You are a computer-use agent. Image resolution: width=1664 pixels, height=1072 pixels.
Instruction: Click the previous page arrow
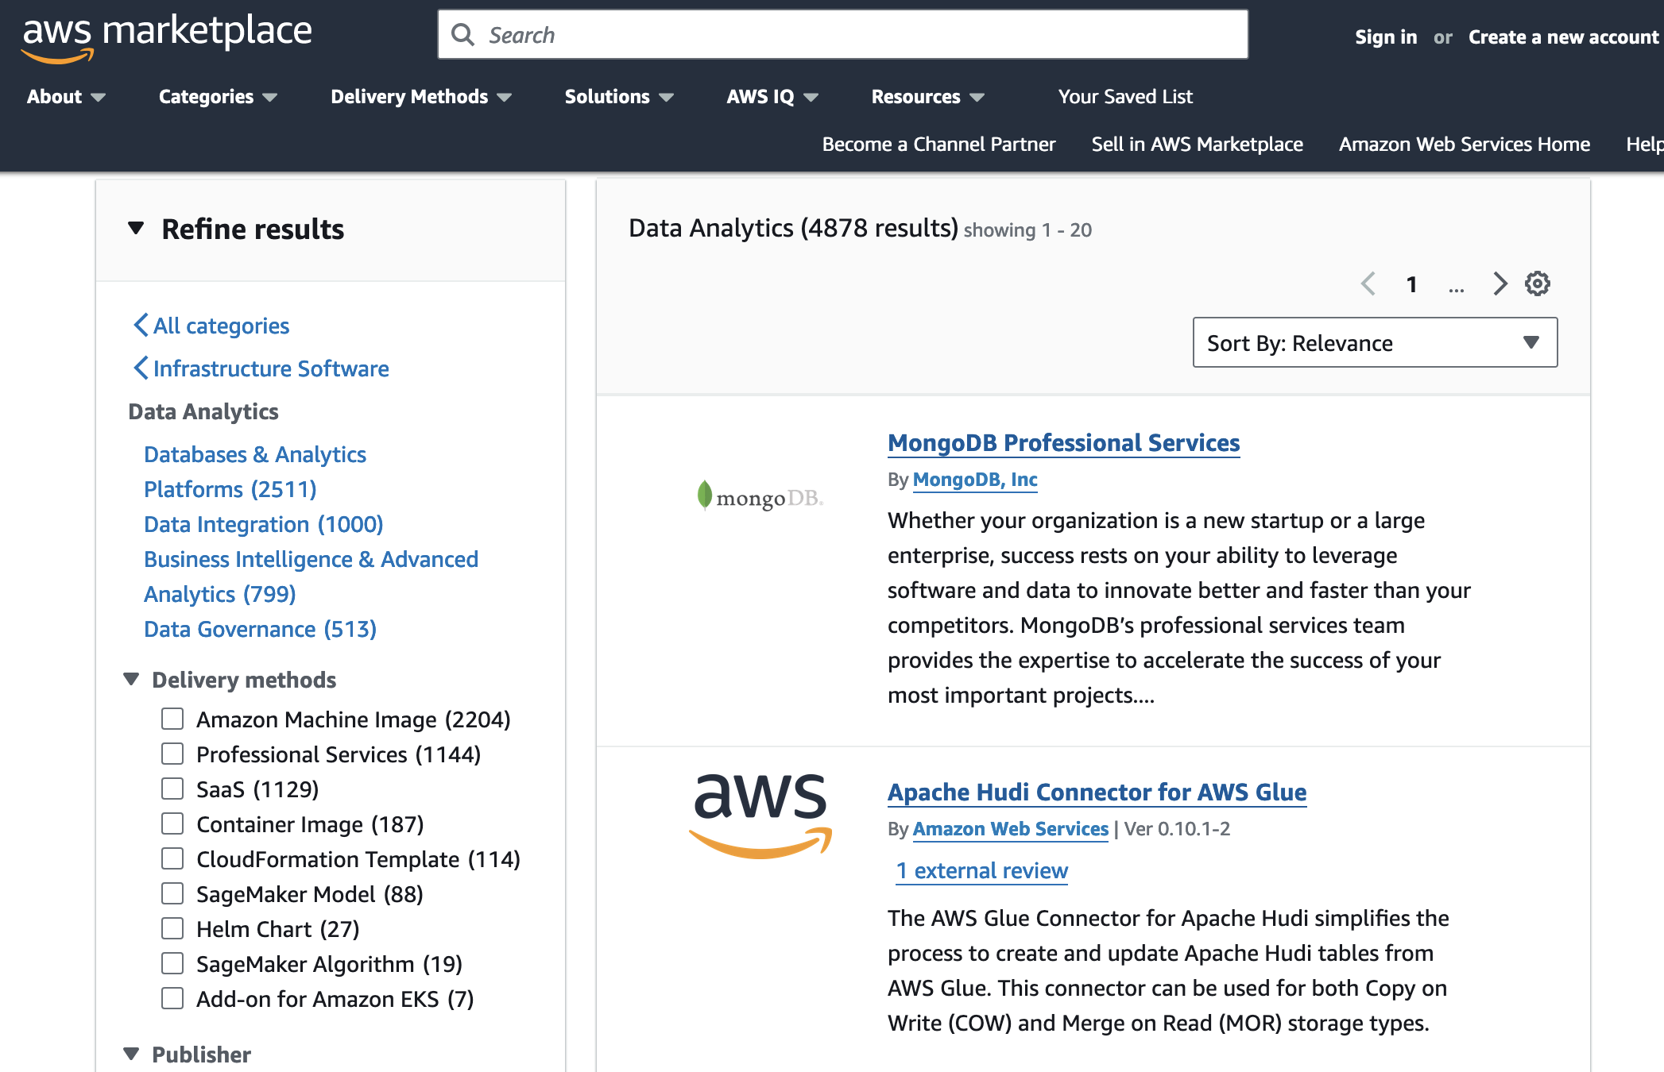[x=1368, y=283]
